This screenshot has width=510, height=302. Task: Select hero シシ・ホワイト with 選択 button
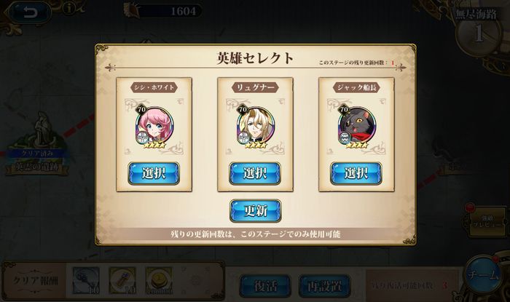click(x=154, y=173)
